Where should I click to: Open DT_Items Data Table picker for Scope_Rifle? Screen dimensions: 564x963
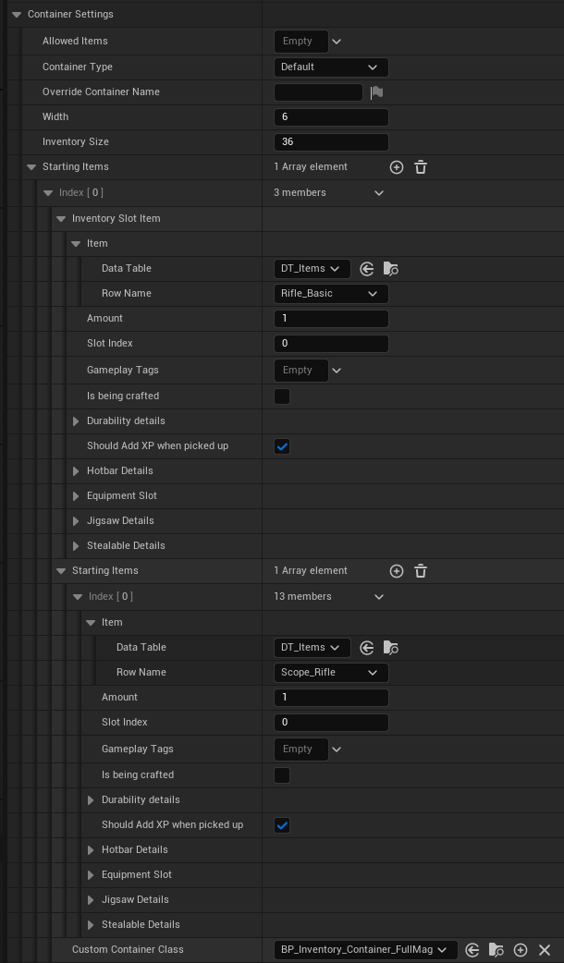click(313, 648)
